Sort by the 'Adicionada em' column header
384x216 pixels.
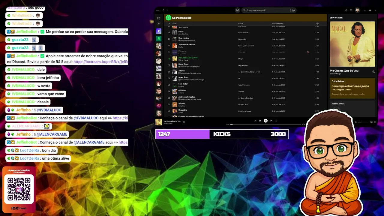coord(277,23)
